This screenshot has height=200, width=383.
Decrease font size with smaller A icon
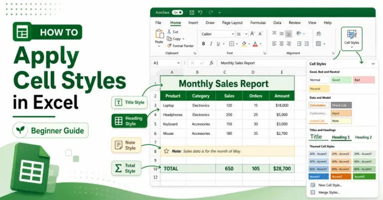click(x=260, y=34)
